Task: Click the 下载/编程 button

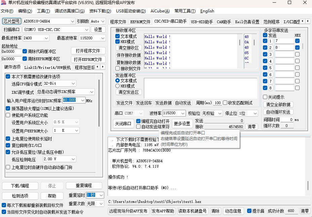Action: 20,186
